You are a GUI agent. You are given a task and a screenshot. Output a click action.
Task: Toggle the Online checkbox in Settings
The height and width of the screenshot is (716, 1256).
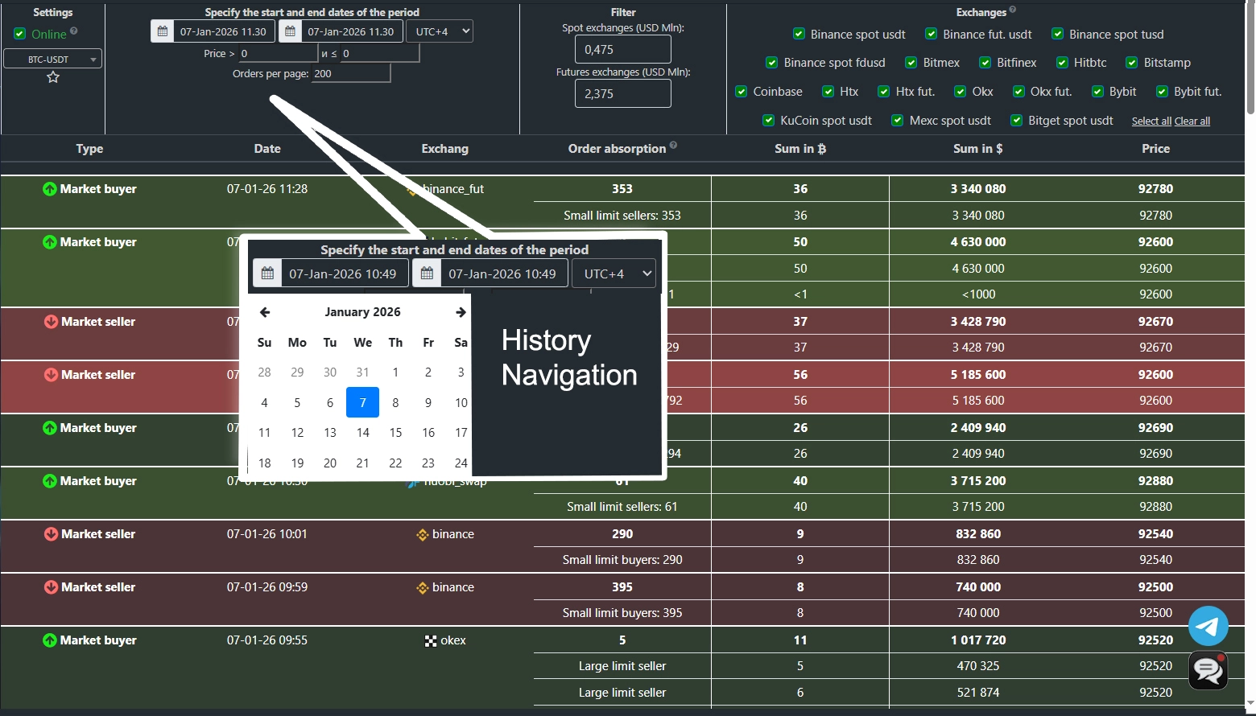[x=20, y=34]
